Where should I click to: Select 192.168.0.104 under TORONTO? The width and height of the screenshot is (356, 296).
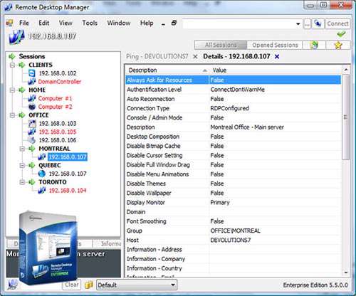[x=68, y=191]
